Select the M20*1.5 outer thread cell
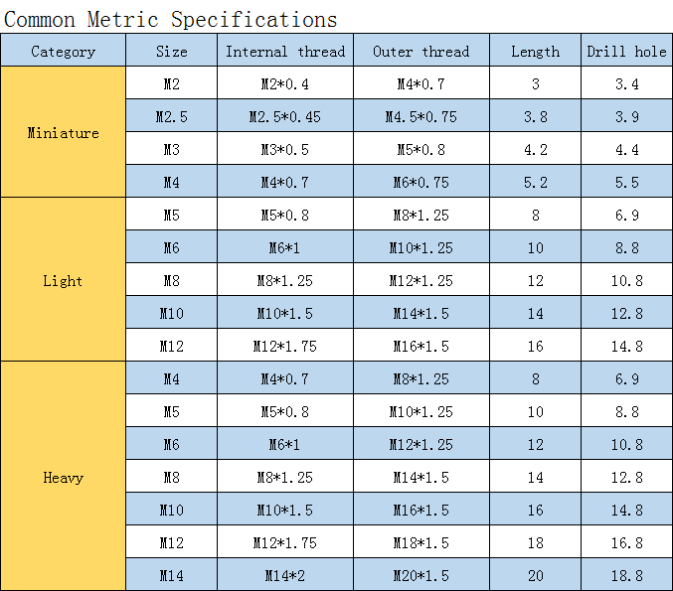 coord(421,574)
